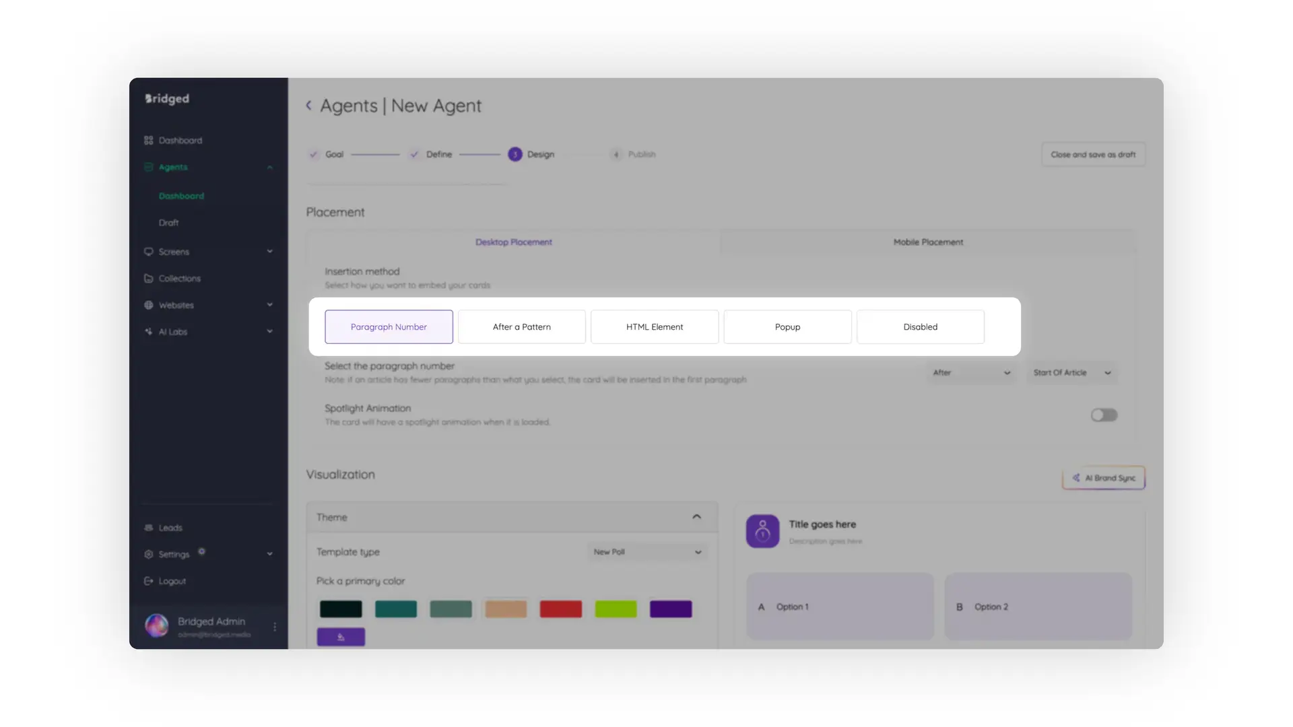Open Collections via its folder icon

pos(149,278)
